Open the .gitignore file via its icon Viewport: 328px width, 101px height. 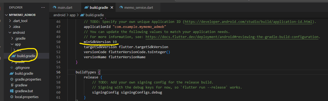pyautogui.click(x=11, y=68)
